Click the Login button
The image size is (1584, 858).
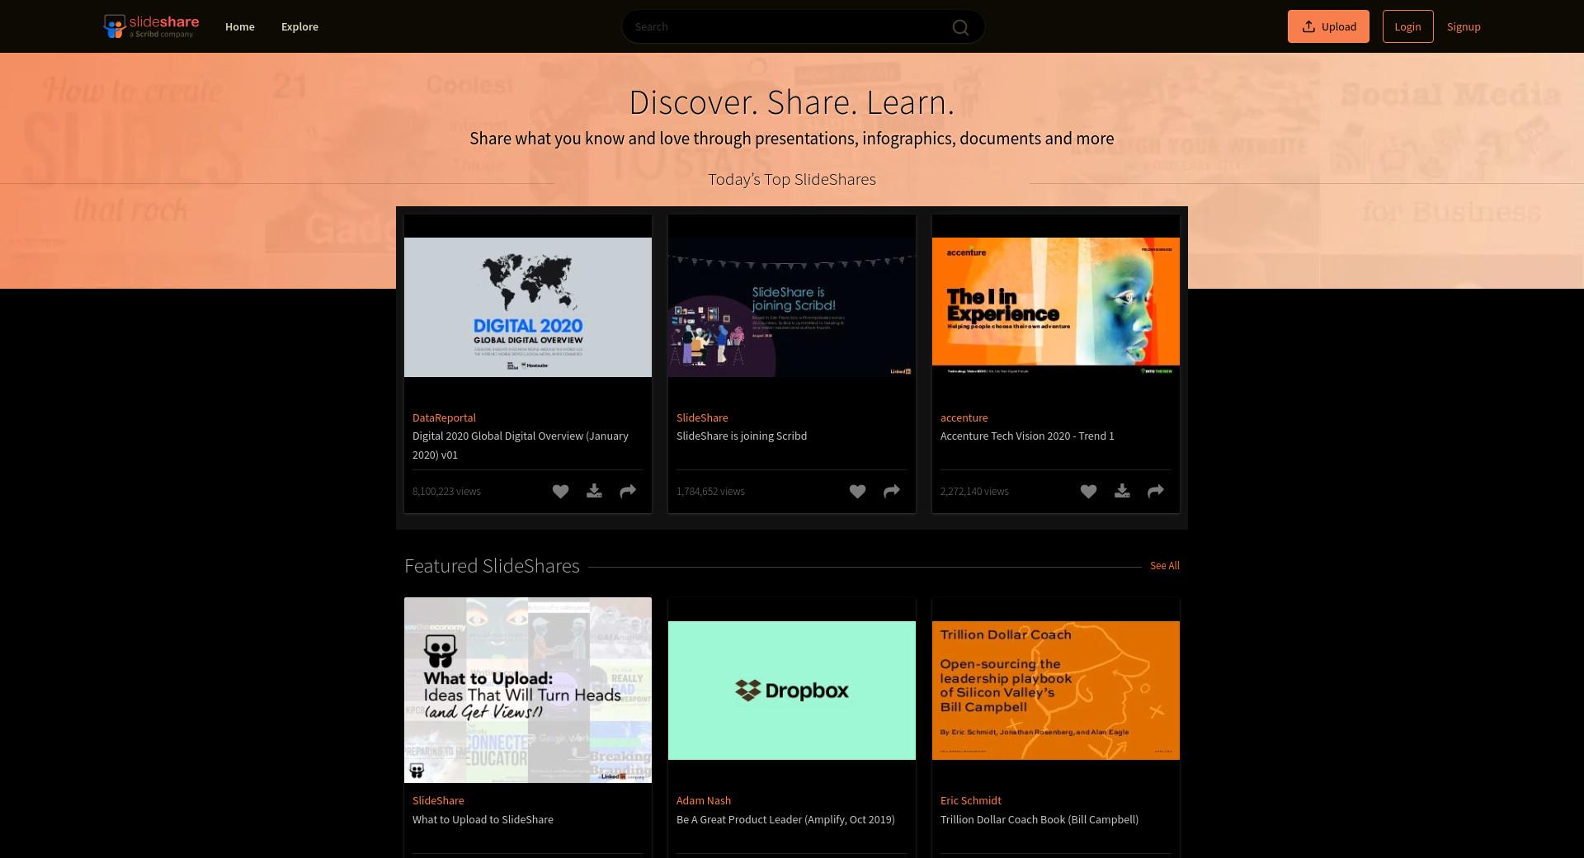point(1407,26)
